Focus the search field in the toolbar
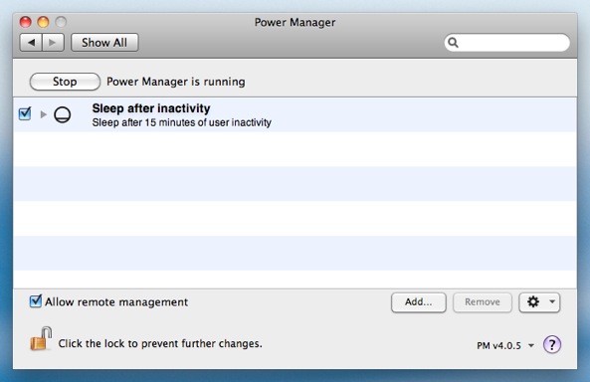This screenshot has width=590, height=382. click(506, 43)
